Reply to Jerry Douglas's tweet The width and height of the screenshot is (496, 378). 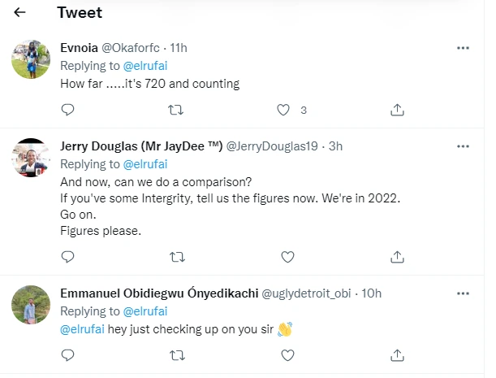(x=68, y=257)
